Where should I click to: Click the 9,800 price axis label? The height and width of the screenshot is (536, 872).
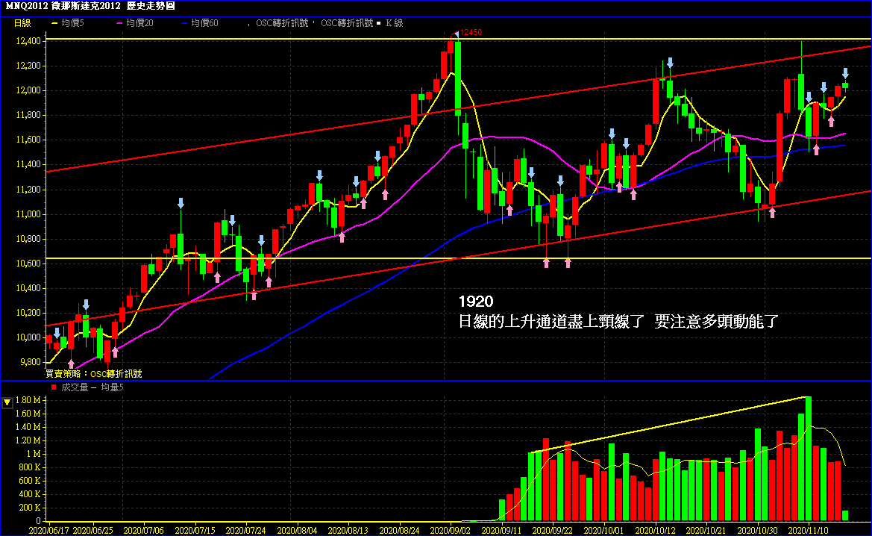pos(31,362)
